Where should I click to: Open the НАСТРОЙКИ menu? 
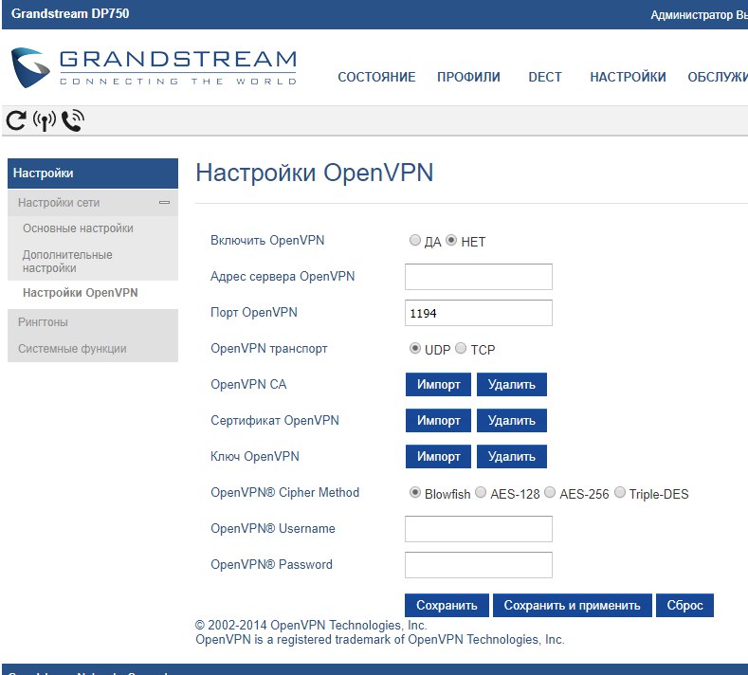click(x=628, y=77)
